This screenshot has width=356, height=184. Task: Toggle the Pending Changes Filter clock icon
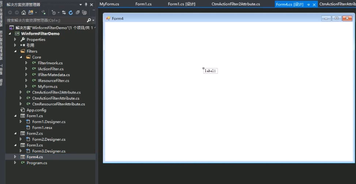[x=54, y=13]
